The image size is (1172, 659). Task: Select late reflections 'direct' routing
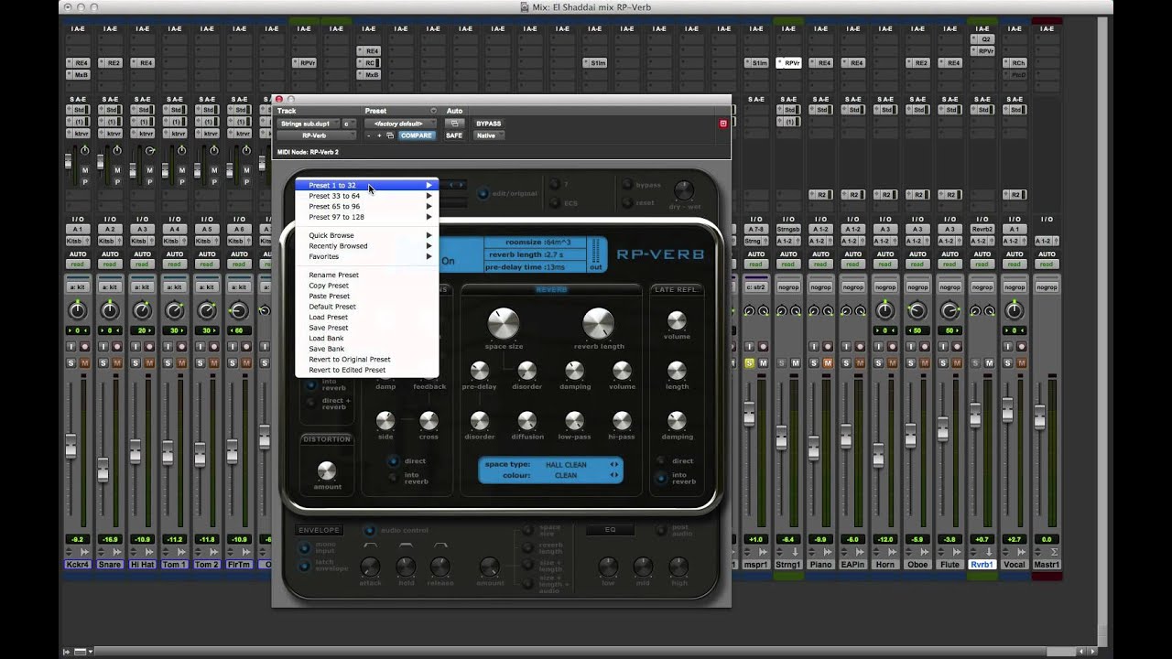pyautogui.click(x=659, y=460)
